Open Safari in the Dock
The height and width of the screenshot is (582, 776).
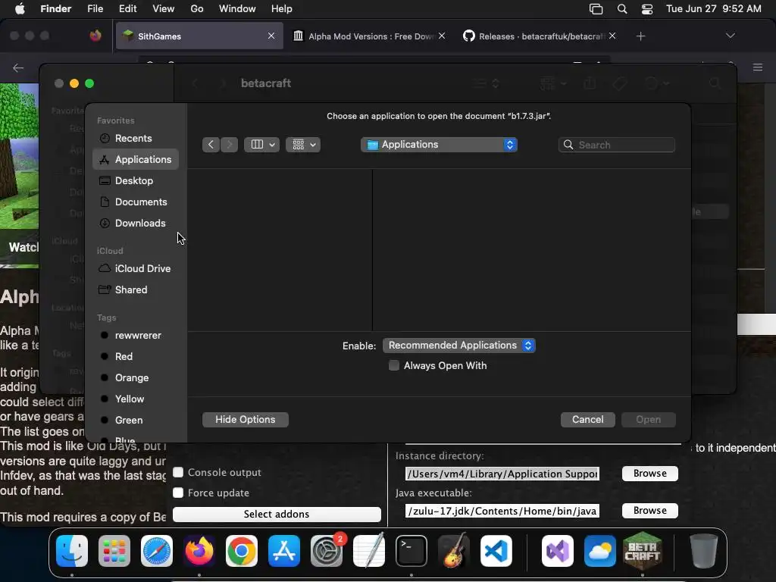(157, 551)
